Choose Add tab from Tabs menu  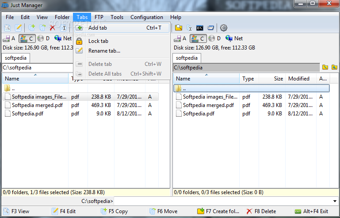pos(122,28)
